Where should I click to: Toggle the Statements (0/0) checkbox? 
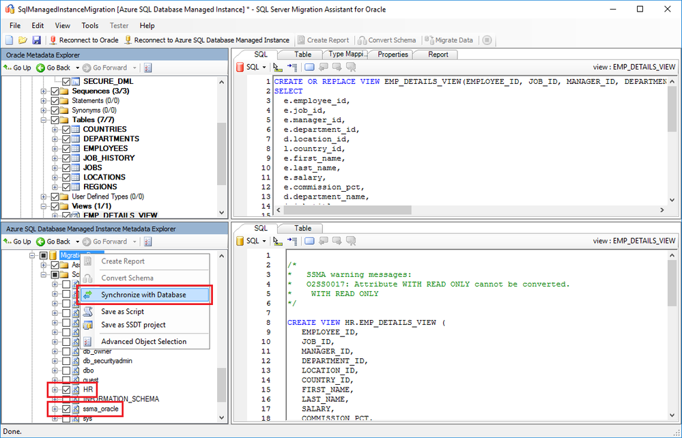(55, 101)
